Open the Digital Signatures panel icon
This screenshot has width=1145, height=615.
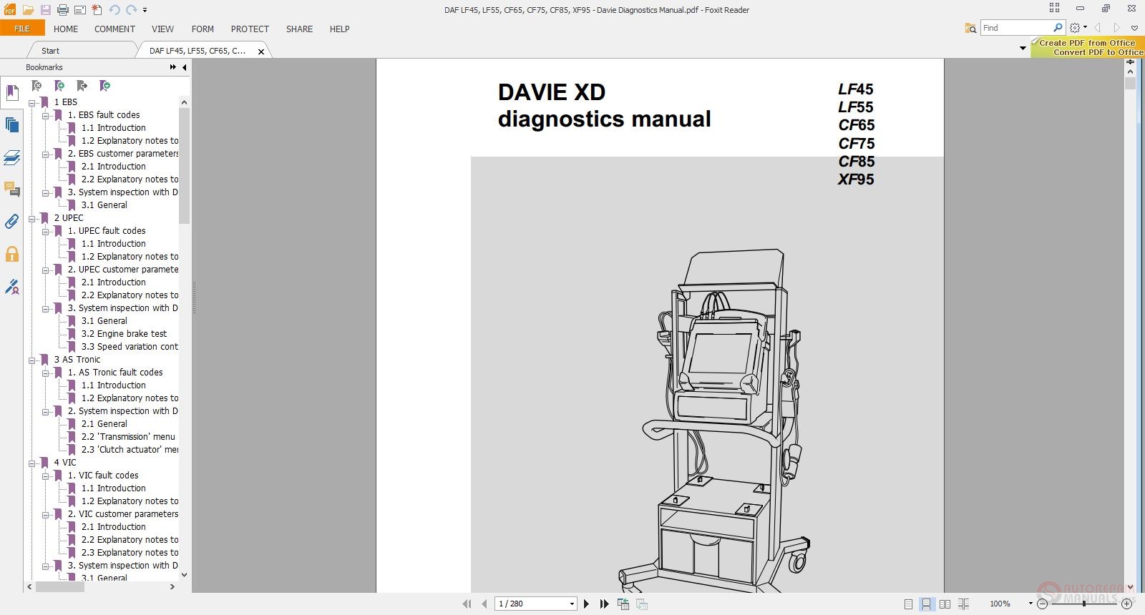[x=12, y=286]
